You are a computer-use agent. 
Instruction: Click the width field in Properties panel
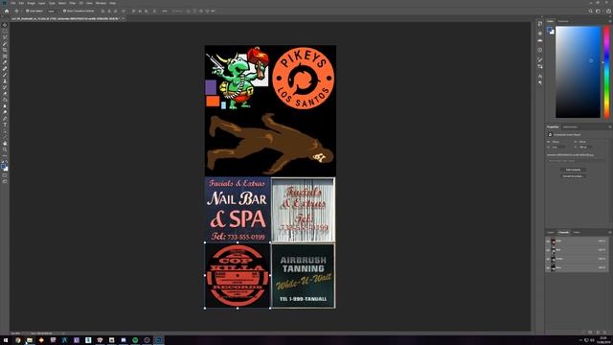558,142
